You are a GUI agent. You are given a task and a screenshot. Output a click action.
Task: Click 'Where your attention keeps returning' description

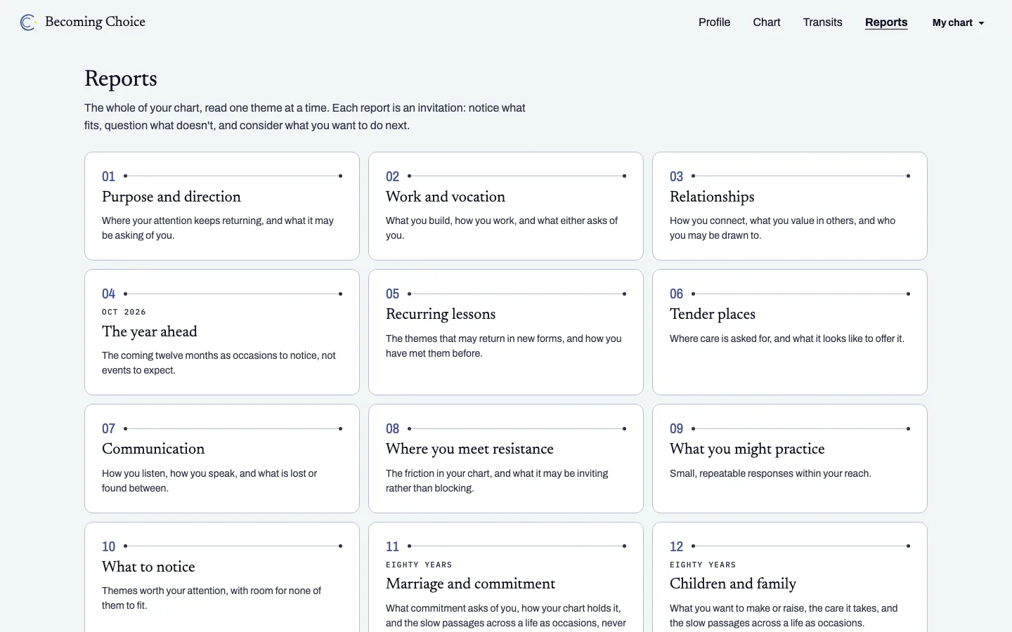[218, 228]
